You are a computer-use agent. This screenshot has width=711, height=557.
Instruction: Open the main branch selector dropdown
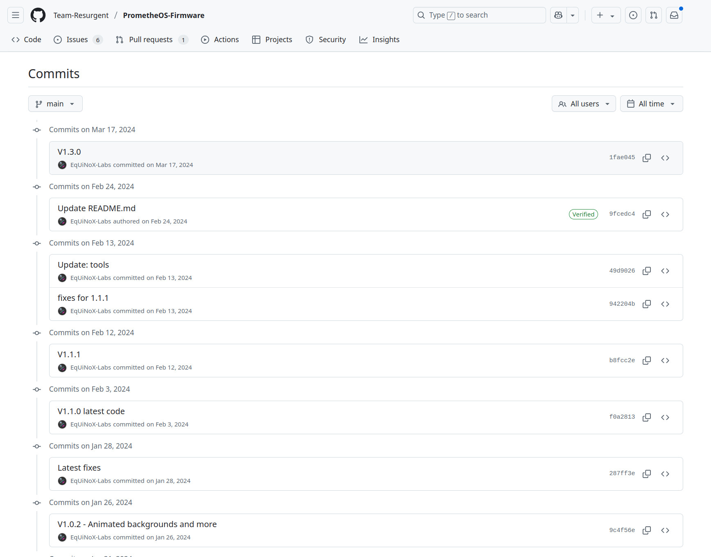(x=55, y=104)
